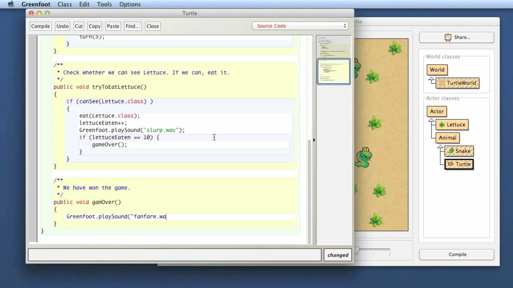Click the snake actor in the world

(363, 157)
